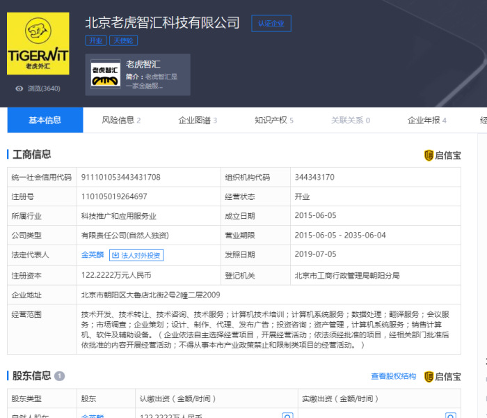Click 启信宝 shield logo in 工商信息 header

pyautogui.click(x=429, y=155)
